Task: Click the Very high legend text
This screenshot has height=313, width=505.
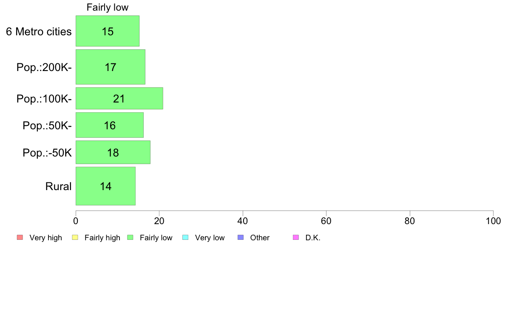Action: pos(45,238)
